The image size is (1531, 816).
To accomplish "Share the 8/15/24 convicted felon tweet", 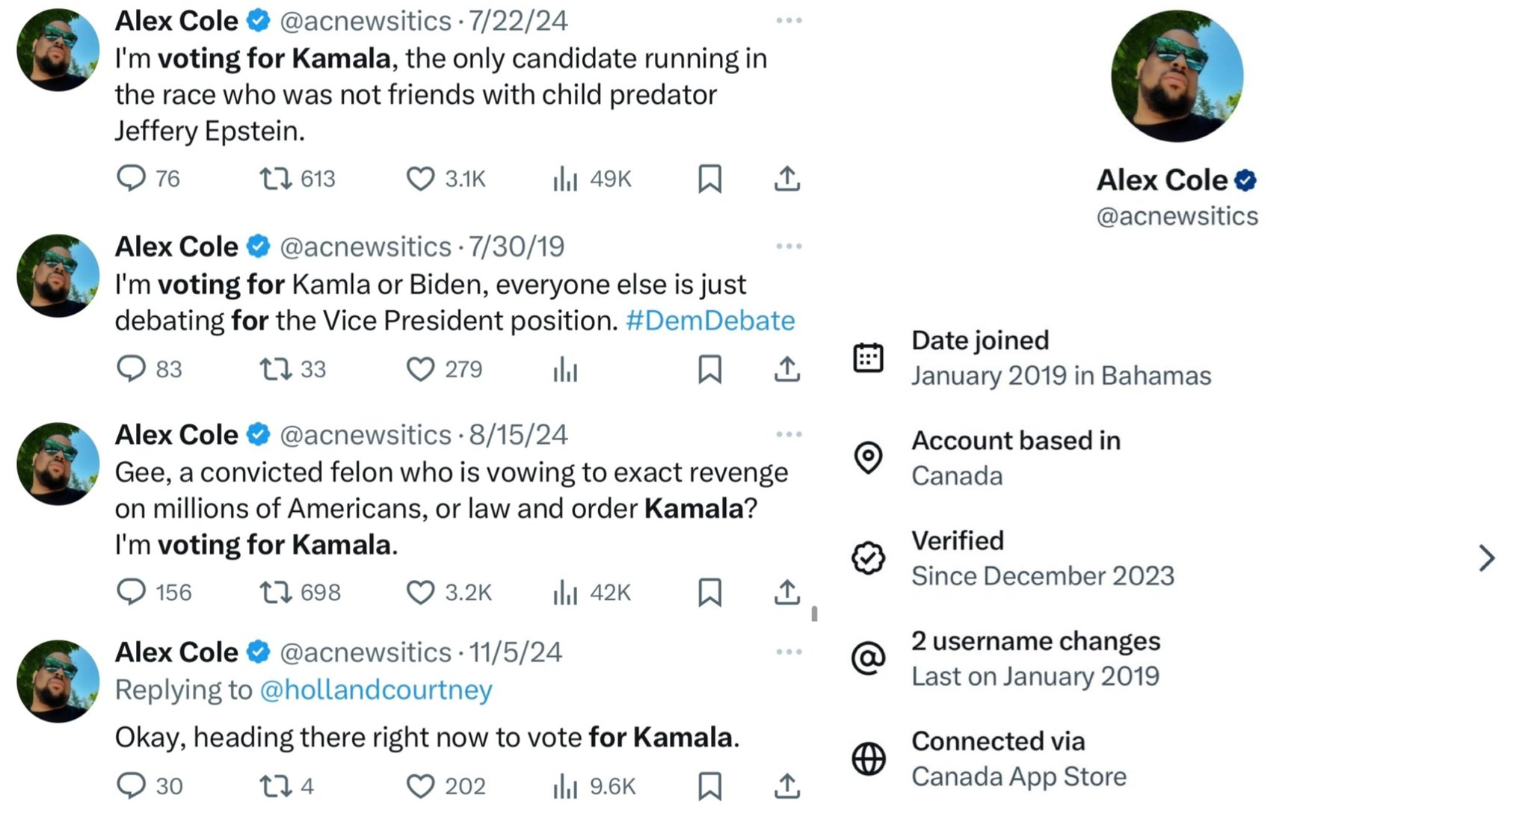I will 787,593.
